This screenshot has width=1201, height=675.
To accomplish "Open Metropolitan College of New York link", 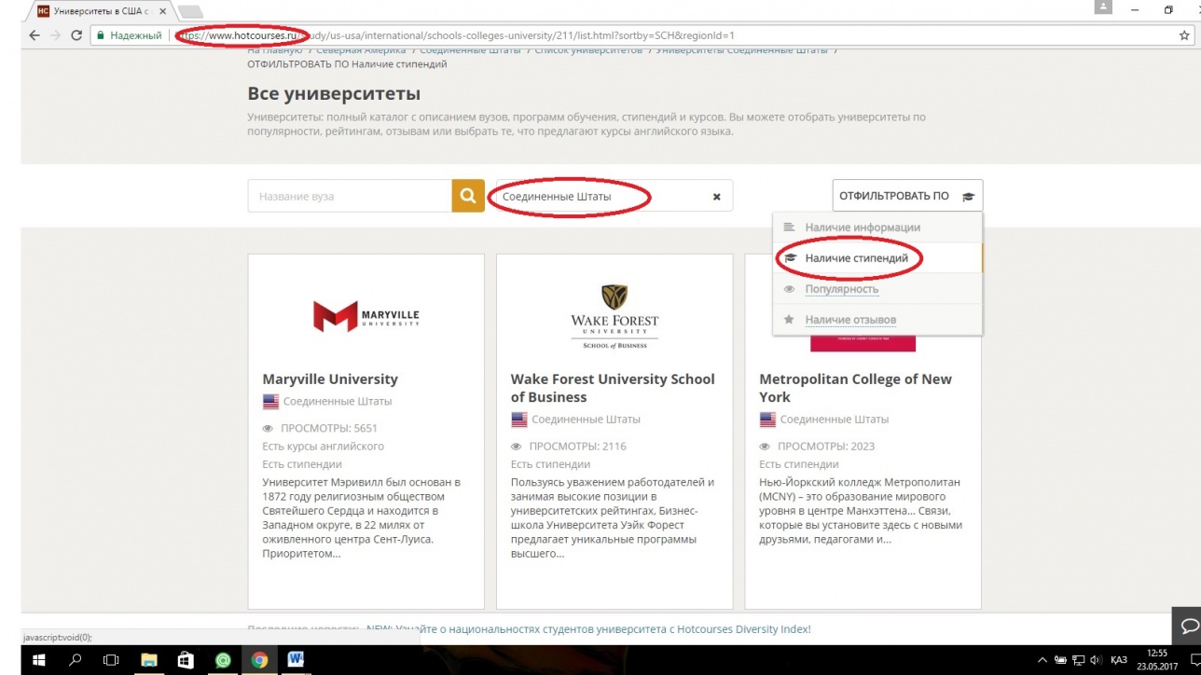I will [855, 388].
